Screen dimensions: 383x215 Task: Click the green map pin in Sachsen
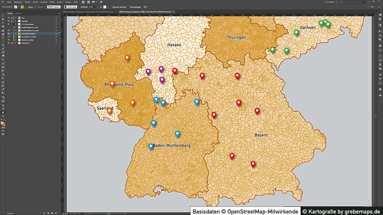coord(296,32)
